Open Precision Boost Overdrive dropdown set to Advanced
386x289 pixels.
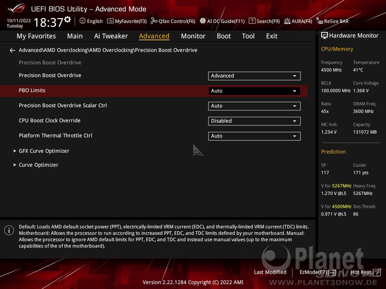tap(254, 76)
